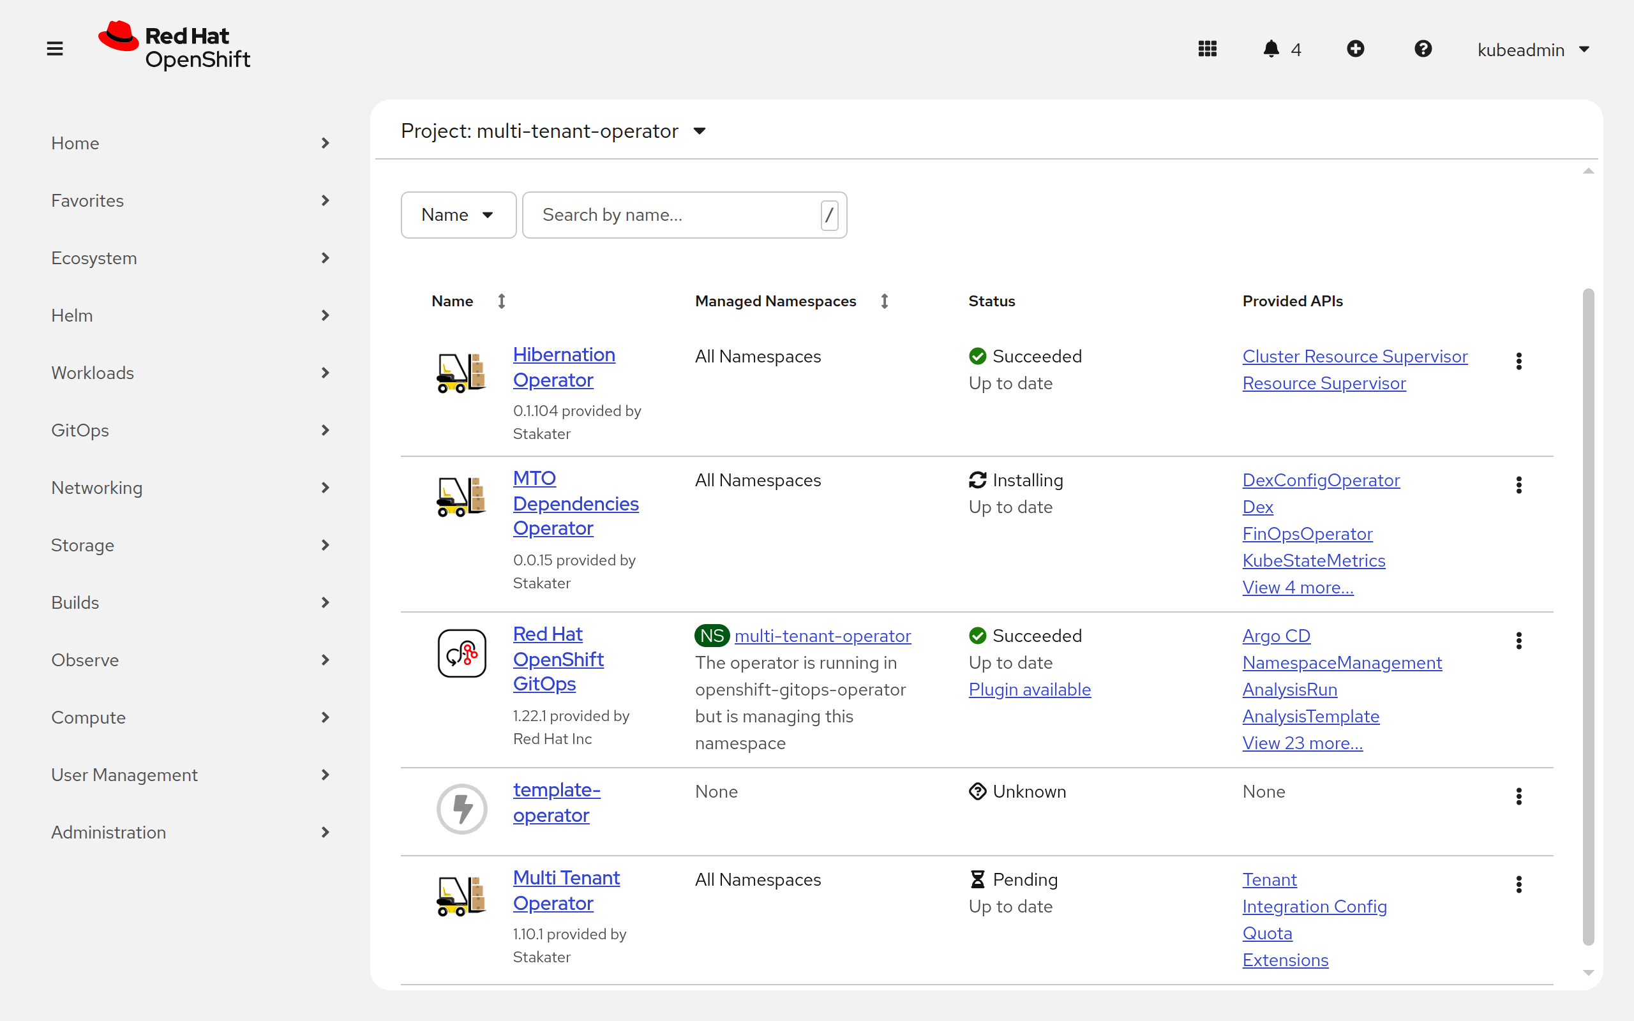Open the Name filter type dropdown
Viewport: 1634px width, 1021px height.
[458, 215]
